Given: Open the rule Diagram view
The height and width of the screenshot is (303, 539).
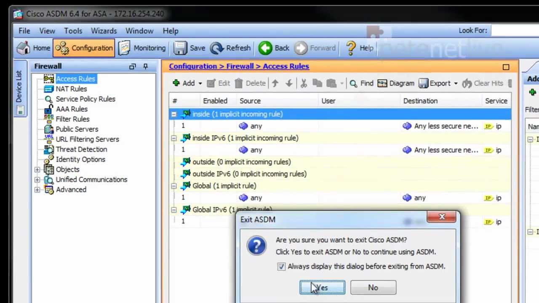Looking at the screenshot, I should coord(396,83).
